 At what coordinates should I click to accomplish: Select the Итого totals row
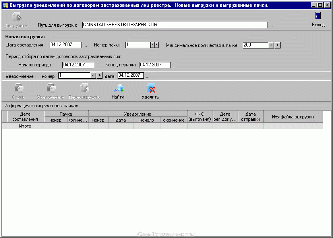pos(163,126)
